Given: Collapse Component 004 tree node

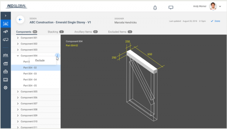Looking at the screenshot, I should (x=18, y=56).
